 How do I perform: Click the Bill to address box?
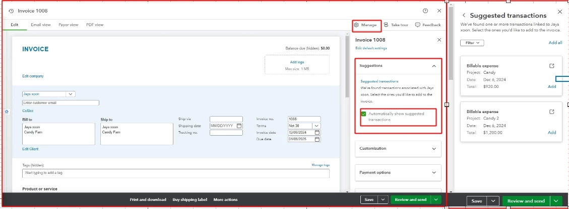(x=58, y=134)
